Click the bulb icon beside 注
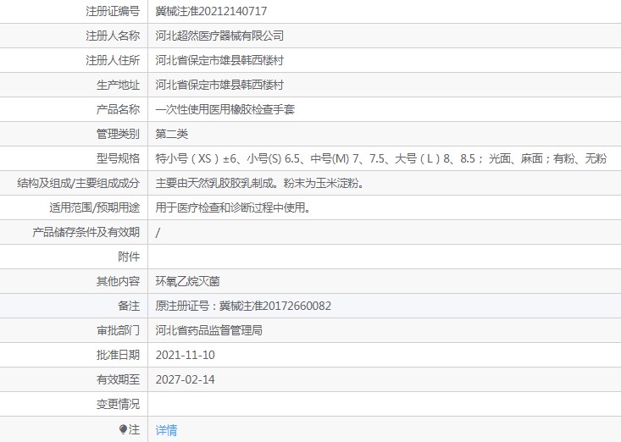The width and height of the screenshot is (621, 442). pos(123,429)
